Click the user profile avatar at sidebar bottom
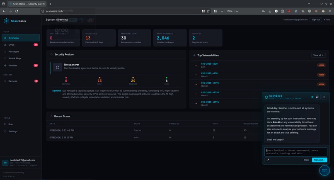Viewport: 334px width, 180px height. coord(5,163)
